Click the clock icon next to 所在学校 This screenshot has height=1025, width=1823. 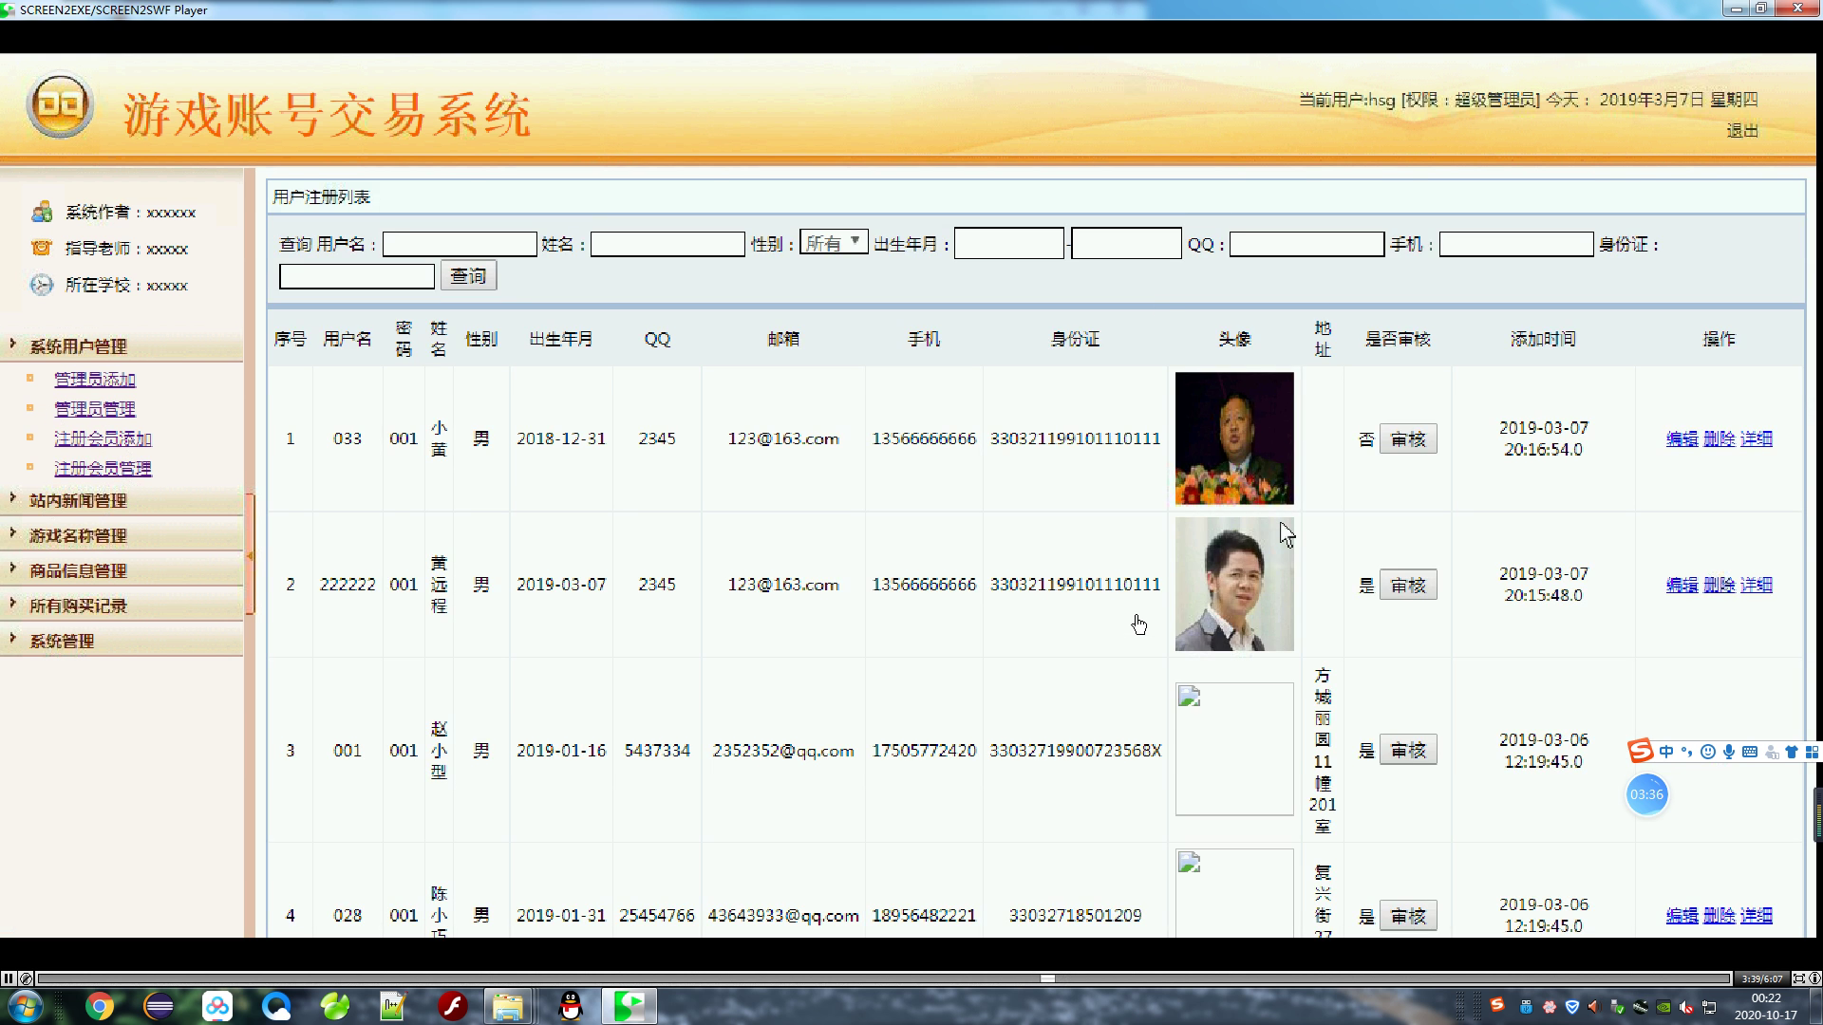pos(42,285)
